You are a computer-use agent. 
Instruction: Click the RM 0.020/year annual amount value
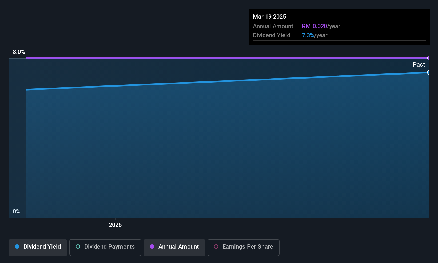[x=321, y=26]
